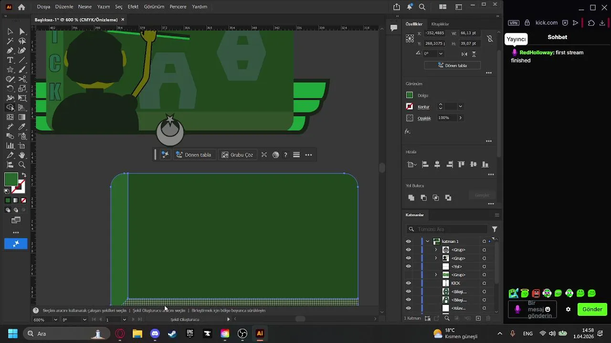This screenshot has height=343, width=611.
Task: Click the Grubu Çöz button
Action: coord(237,155)
